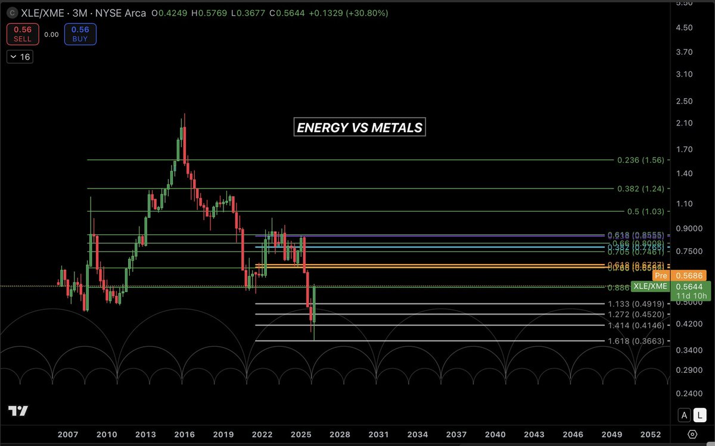
Task: Click 0.4200 on the price axis
Action: tap(688, 325)
